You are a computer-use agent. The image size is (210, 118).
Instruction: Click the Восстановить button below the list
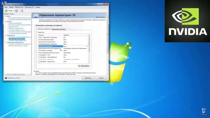click(x=84, y=66)
